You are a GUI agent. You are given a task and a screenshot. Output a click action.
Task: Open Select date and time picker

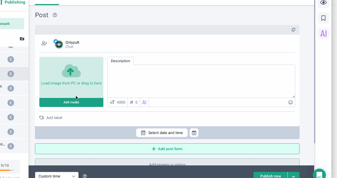[162, 133]
